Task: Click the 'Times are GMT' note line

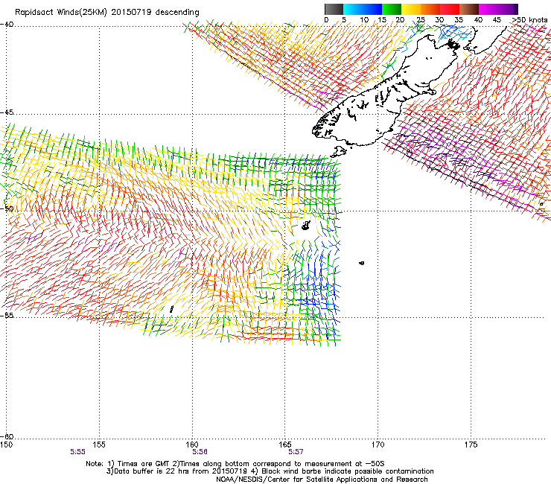Action: (235, 464)
